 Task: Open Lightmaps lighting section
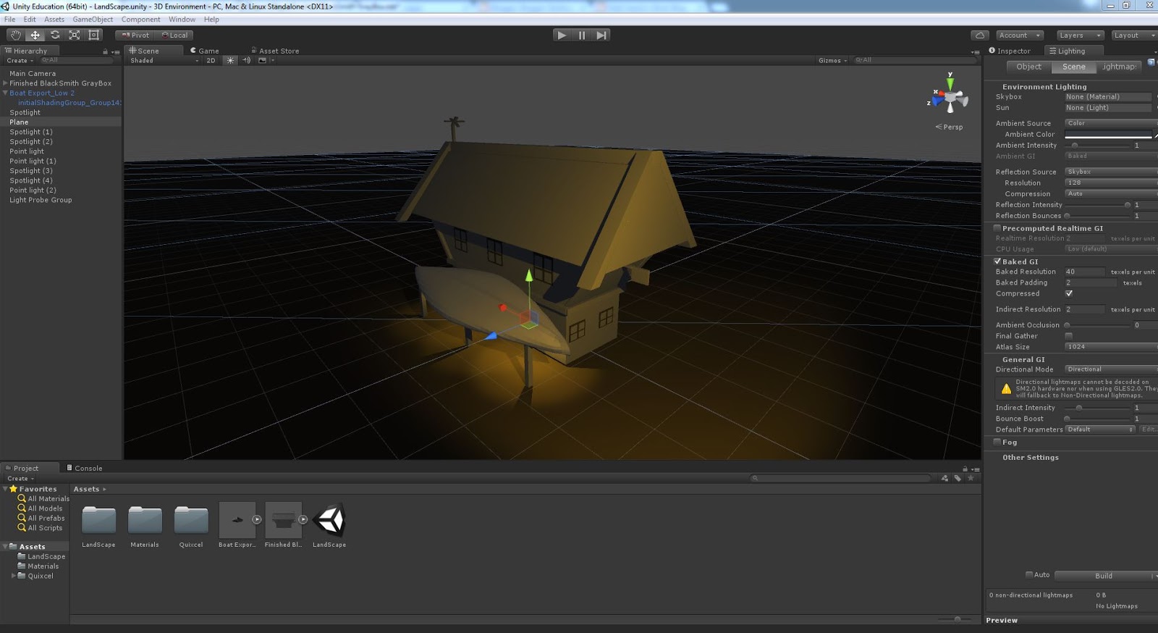tap(1119, 67)
